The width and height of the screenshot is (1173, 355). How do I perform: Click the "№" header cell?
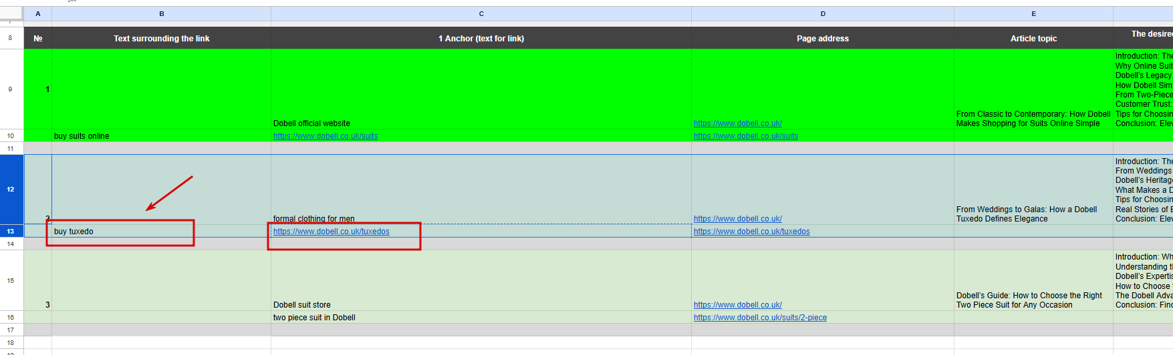(37, 38)
